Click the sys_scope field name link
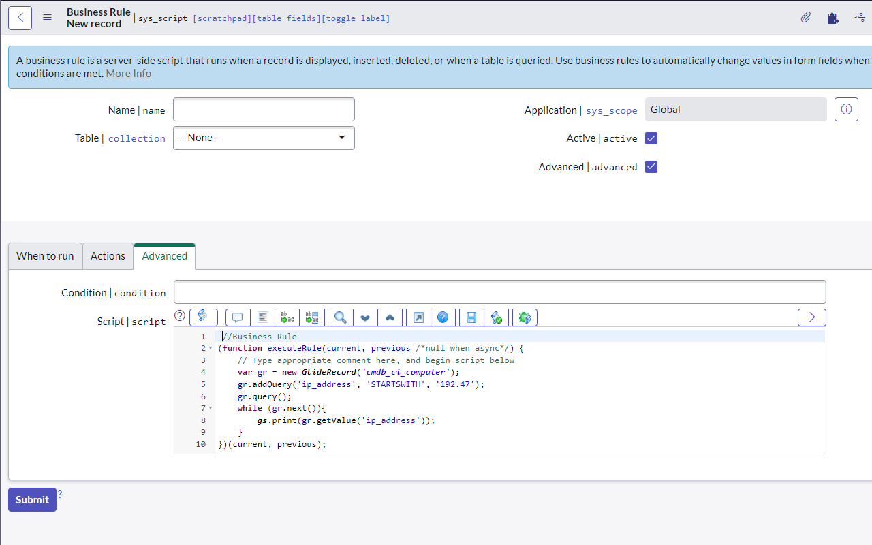This screenshot has width=872, height=545. 612,110
